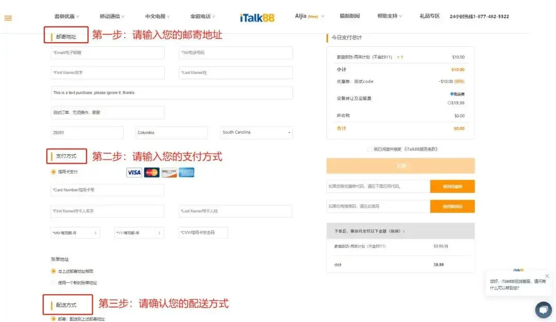The width and height of the screenshot is (556, 322).
Task: Open the 帮助支持 navigation menu
Action: (x=389, y=16)
